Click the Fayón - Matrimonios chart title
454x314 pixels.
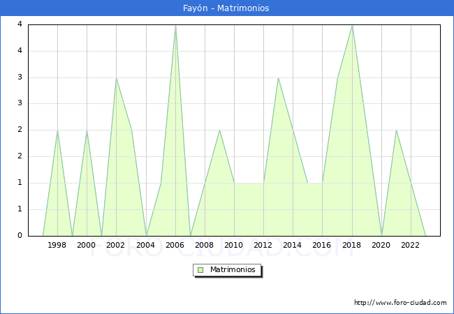click(x=227, y=8)
